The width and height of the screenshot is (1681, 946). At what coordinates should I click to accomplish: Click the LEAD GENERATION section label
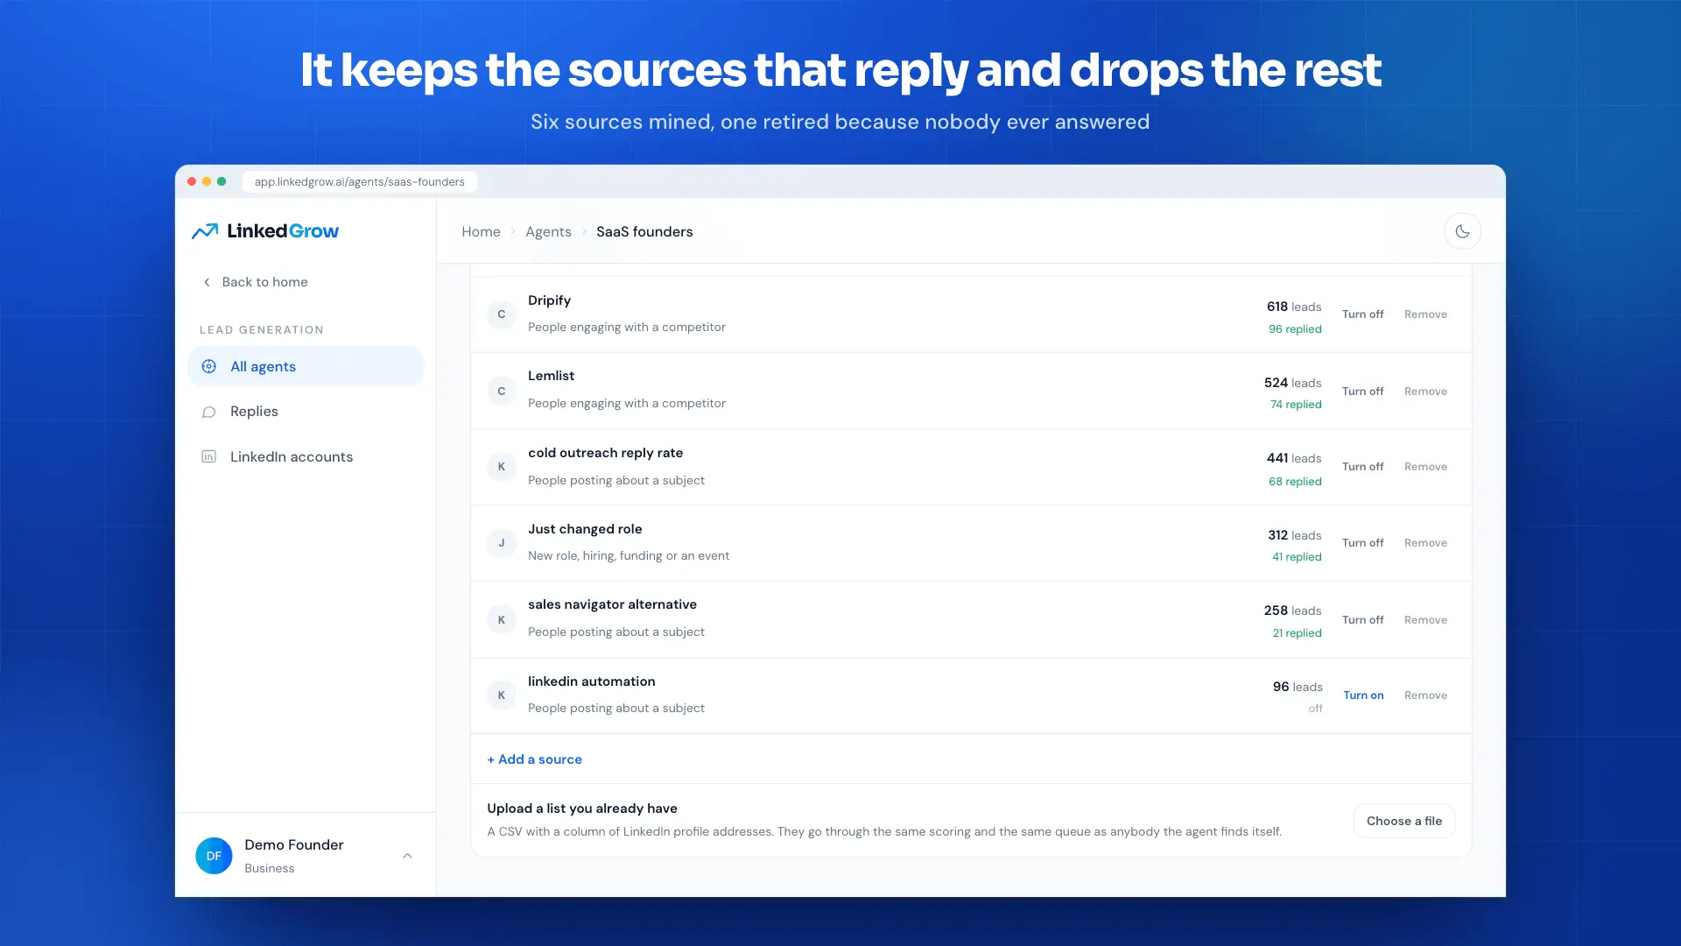[x=261, y=330]
